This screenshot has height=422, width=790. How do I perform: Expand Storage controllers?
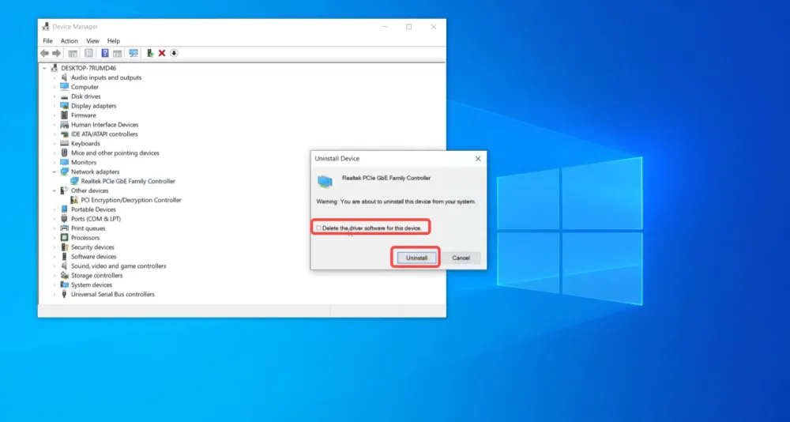coord(55,275)
